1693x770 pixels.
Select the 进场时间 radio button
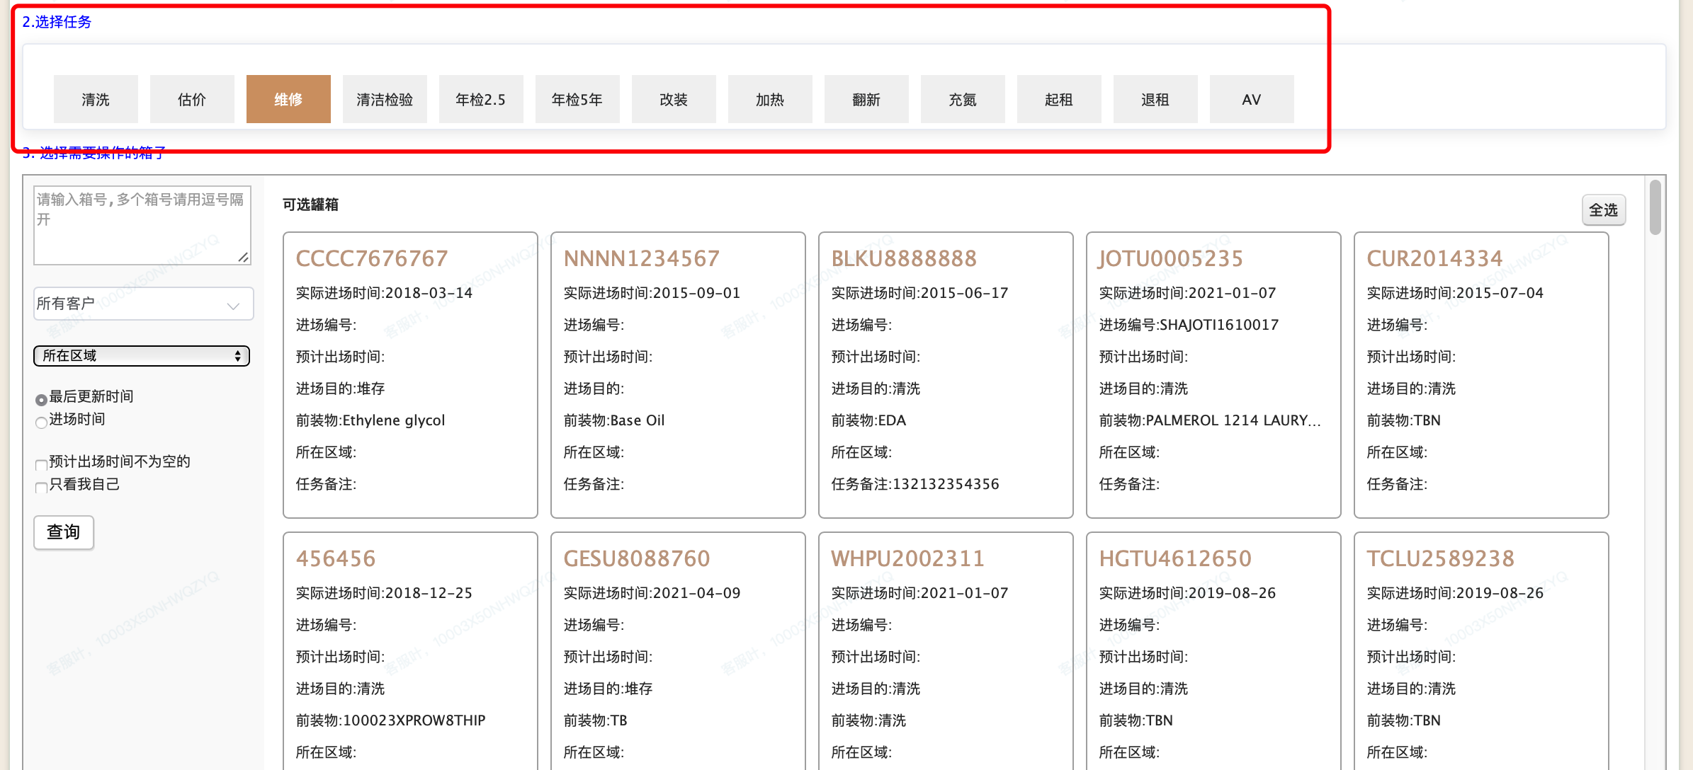tap(41, 423)
